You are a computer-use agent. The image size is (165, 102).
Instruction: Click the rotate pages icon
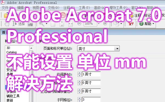[116, 24]
